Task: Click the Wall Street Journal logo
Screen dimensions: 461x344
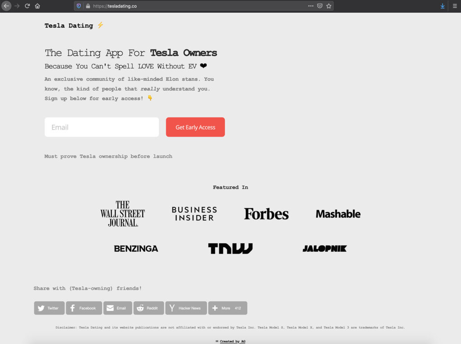Action: tap(122, 214)
